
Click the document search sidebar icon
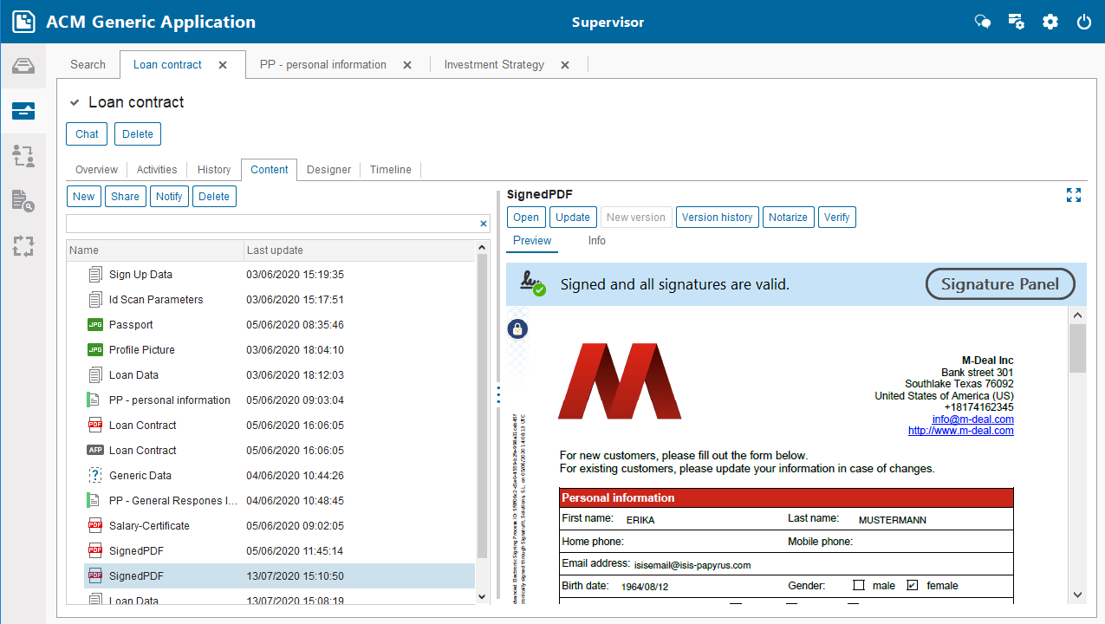pos(23,201)
